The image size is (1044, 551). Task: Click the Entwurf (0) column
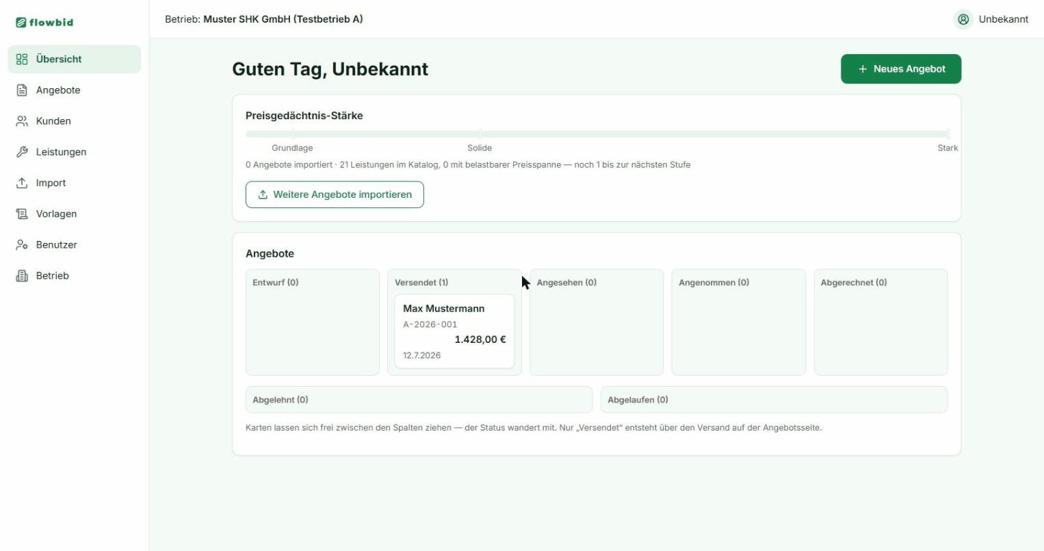(x=313, y=322)
